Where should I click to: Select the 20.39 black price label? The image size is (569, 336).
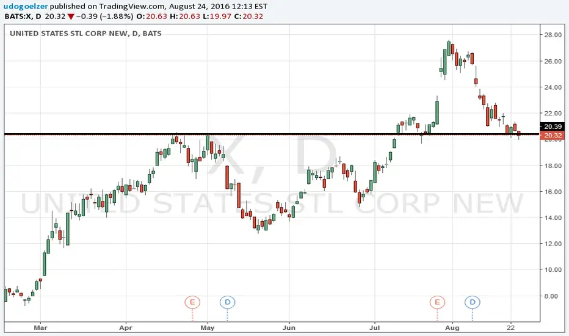pos(553,126)
